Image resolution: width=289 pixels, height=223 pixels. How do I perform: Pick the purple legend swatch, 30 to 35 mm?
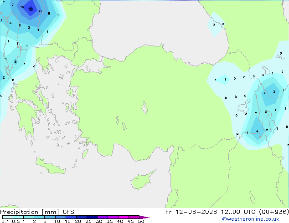[x=103, y=217]
